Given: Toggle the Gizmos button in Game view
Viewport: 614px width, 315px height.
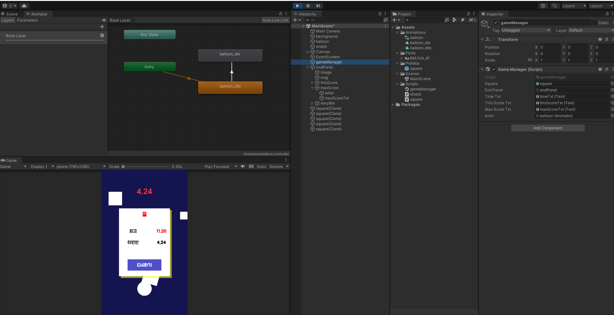Looking at the screenshot, I should point(276,166).
